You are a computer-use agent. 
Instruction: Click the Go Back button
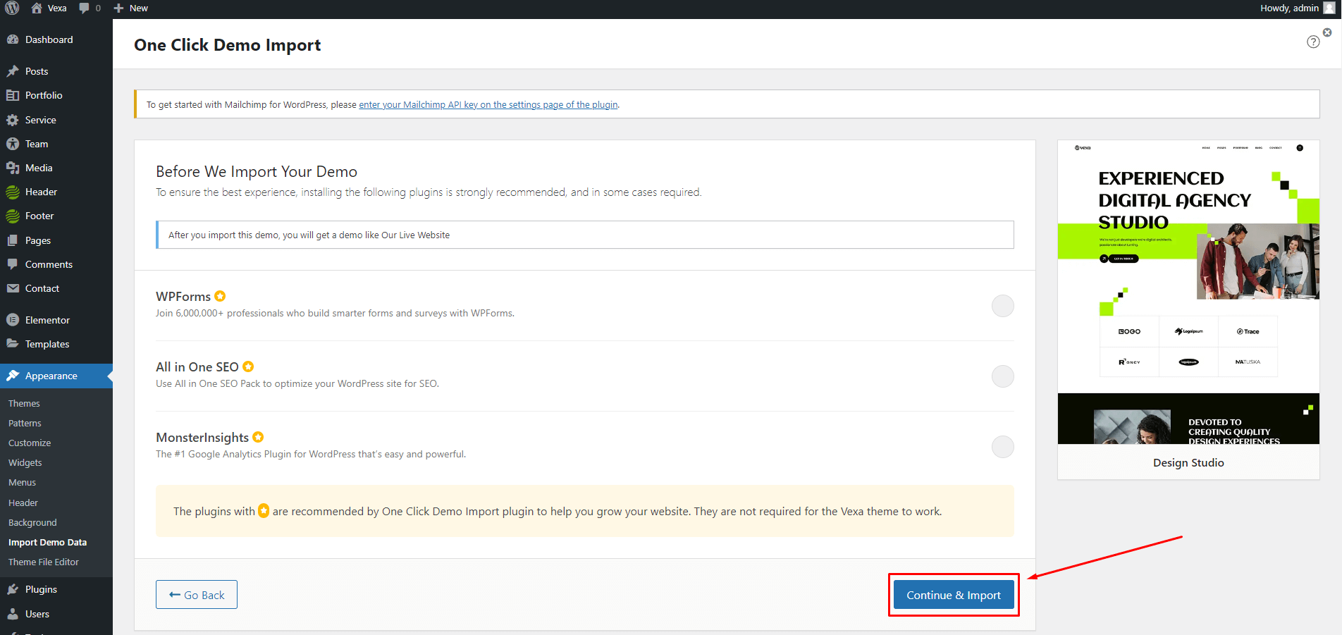(197, 595)
